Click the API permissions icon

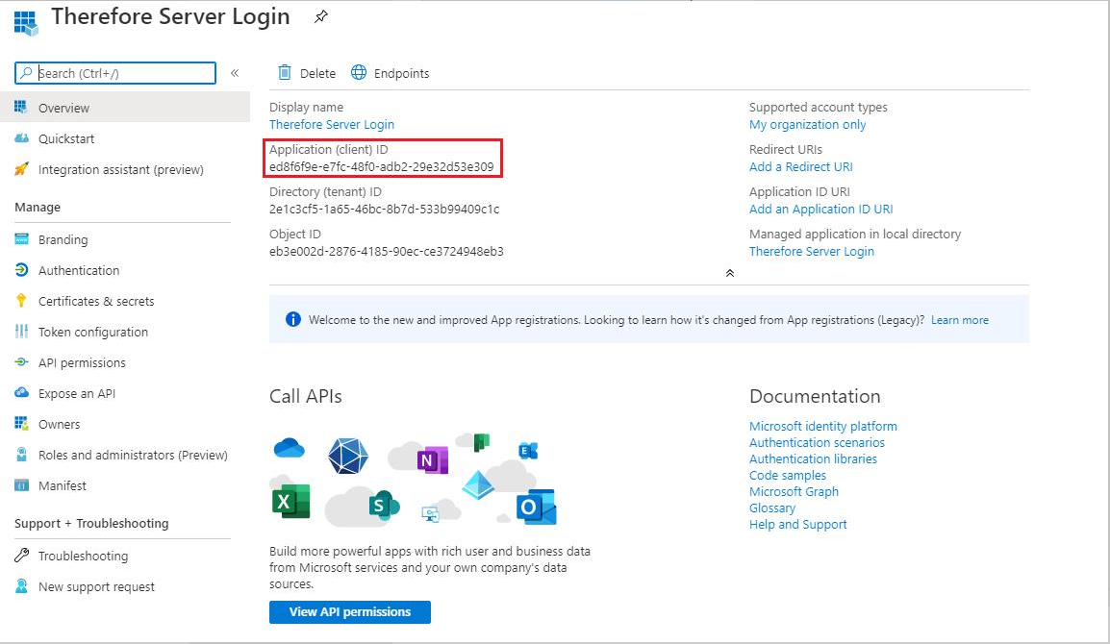coord(21,362)
